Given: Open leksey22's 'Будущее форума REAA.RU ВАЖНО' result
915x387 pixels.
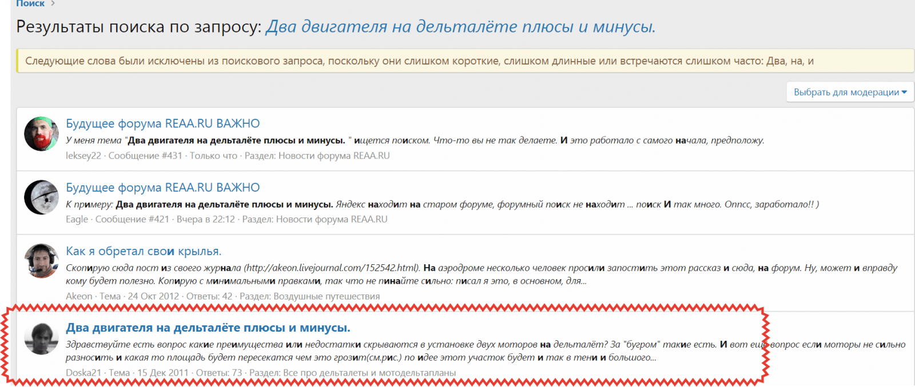Looking at the screenshot, I should (x=163, y=123).
